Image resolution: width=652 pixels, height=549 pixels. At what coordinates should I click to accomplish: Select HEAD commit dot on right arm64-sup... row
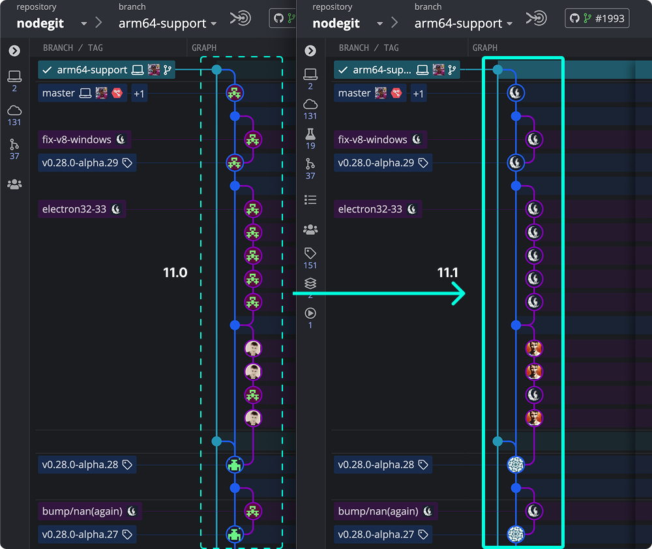pos(497,70)
